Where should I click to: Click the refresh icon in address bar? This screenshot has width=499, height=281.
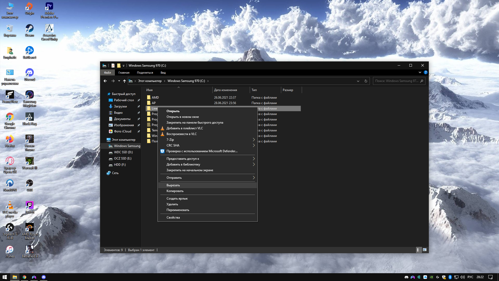366,81
